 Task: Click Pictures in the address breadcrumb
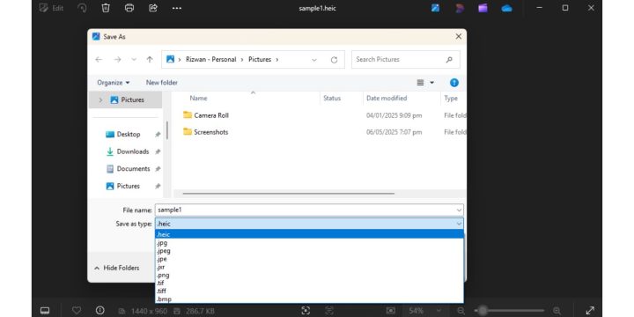pyautogui.click(x=260, y=60)
